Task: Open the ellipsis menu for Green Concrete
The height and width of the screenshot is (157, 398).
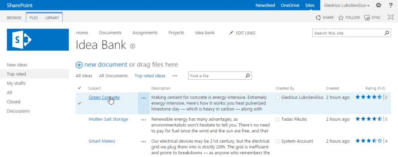Action: coord(144,98)
